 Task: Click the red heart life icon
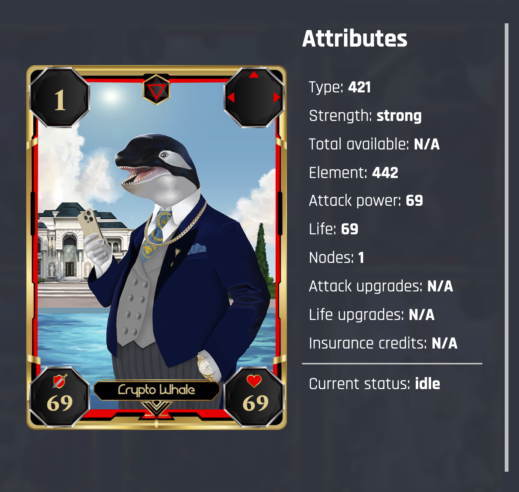tap(254, 381)
